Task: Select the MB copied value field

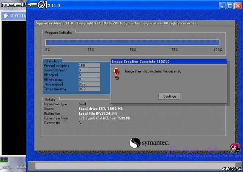Action: (89, 75)
